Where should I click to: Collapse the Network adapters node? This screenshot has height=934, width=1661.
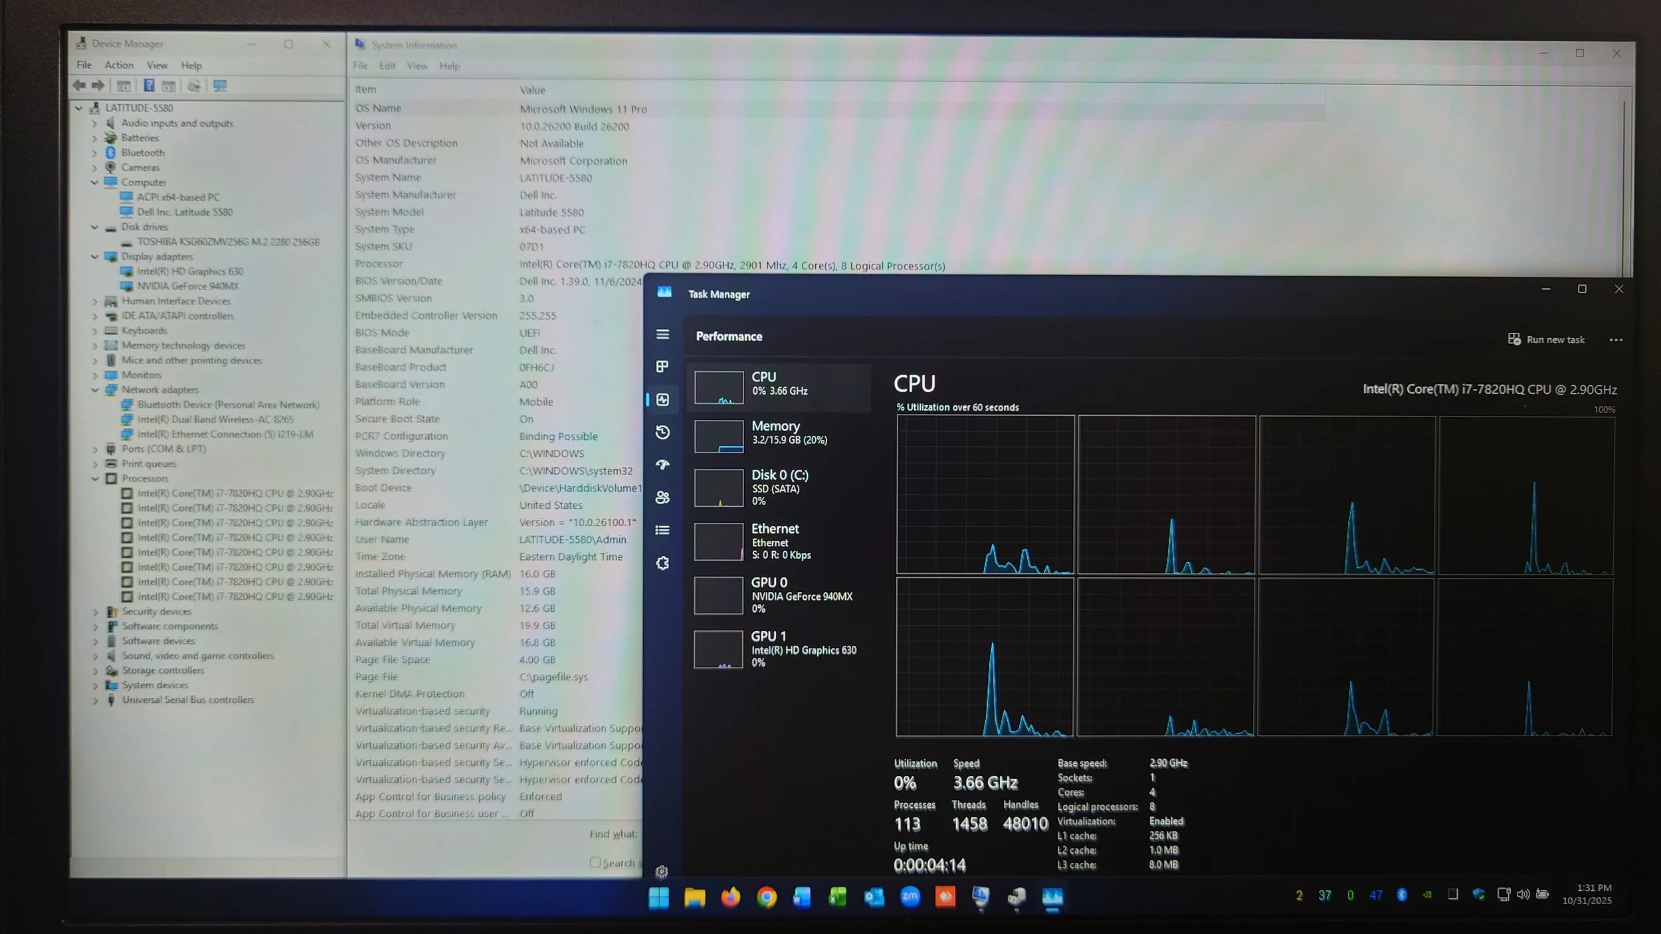click(x=95, y=390)
